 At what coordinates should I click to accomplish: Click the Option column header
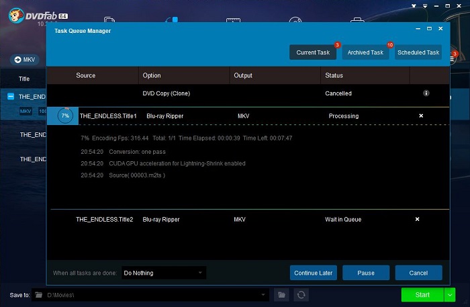coord(152,75)
